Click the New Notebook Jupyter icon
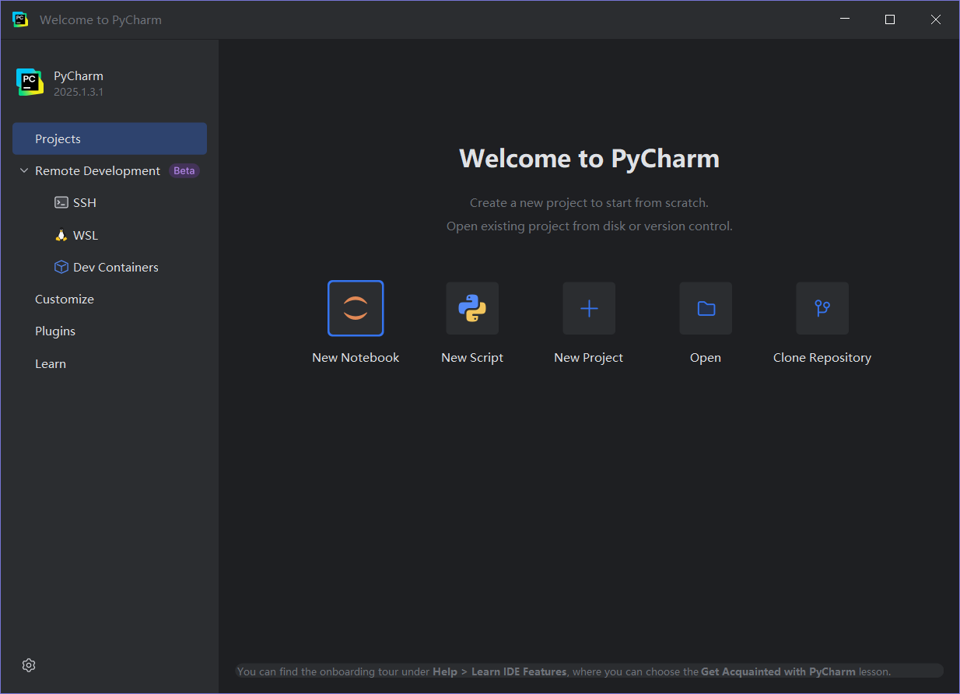Screen dimensions: 960x694 click(x=356, y=308)
